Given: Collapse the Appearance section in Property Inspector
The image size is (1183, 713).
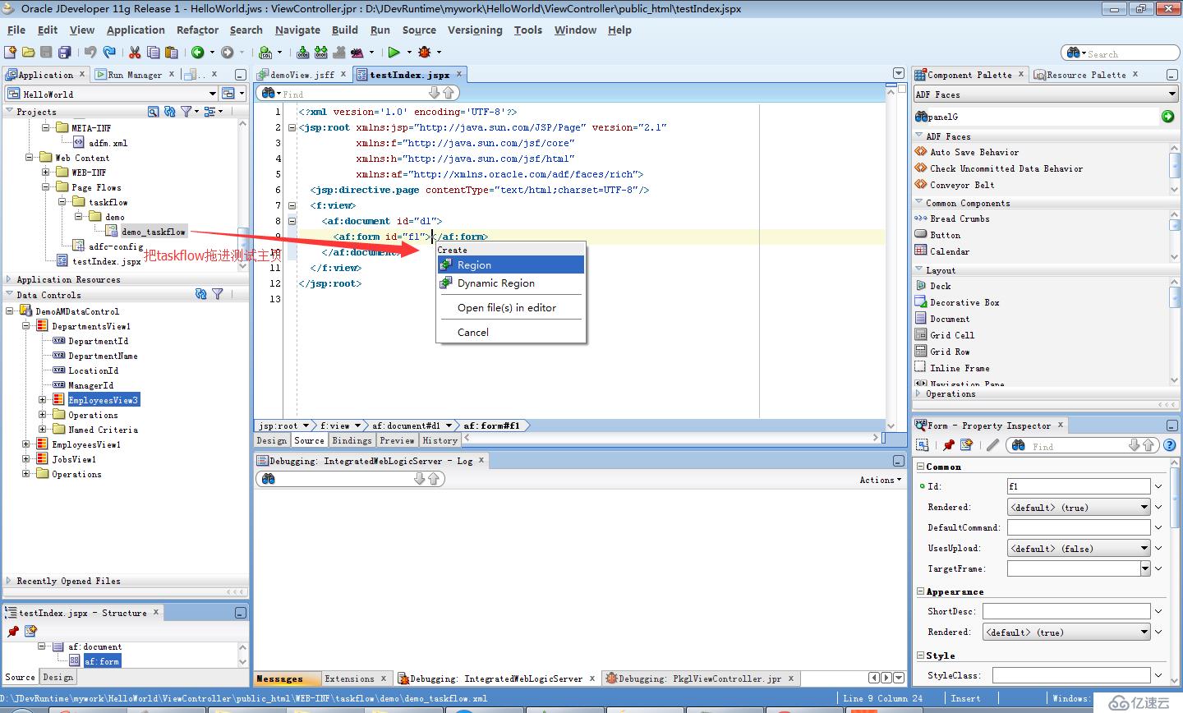Looking at the screenshot, I should 920,591.
